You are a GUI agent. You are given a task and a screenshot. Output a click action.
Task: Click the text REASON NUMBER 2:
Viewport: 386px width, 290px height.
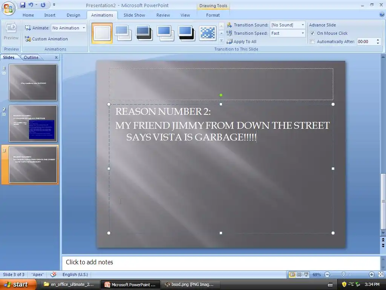click(163, 111)
